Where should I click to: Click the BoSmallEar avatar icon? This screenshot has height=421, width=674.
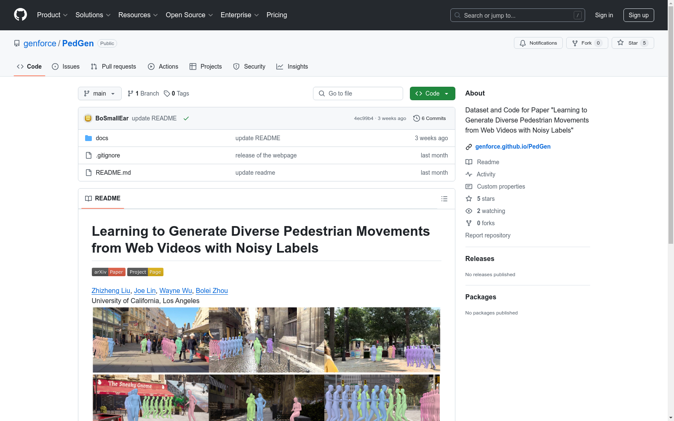[88, 118]
